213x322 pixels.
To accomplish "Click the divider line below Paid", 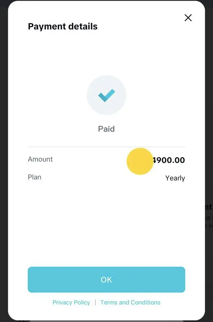I will (x=107, y=147).
